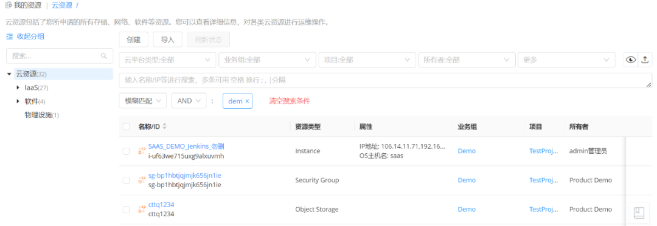Click the Object Storage resource type cell
Viewport: 657px width, 226px height.
point(317,209)
